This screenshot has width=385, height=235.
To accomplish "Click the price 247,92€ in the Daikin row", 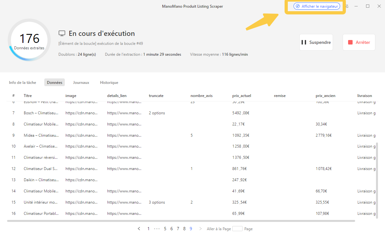I will click(239, 180).
